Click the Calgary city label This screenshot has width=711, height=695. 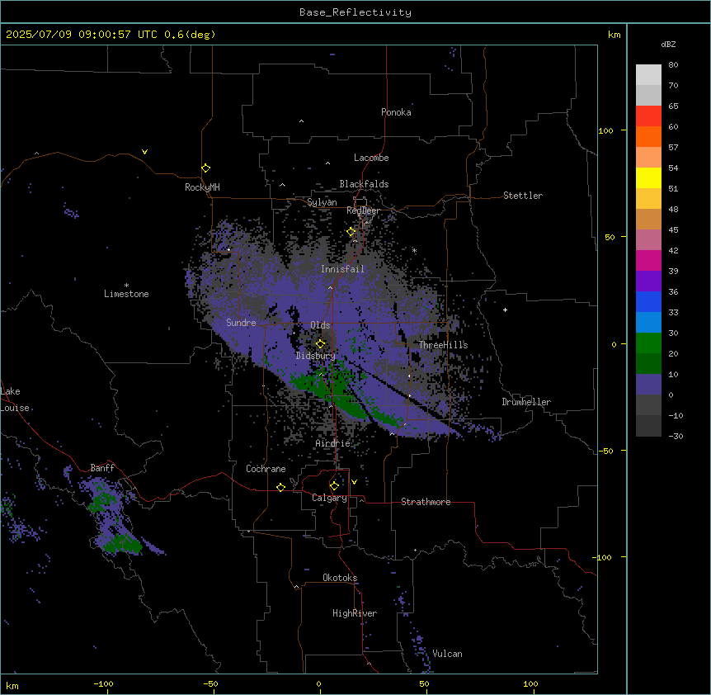(329, 498)
